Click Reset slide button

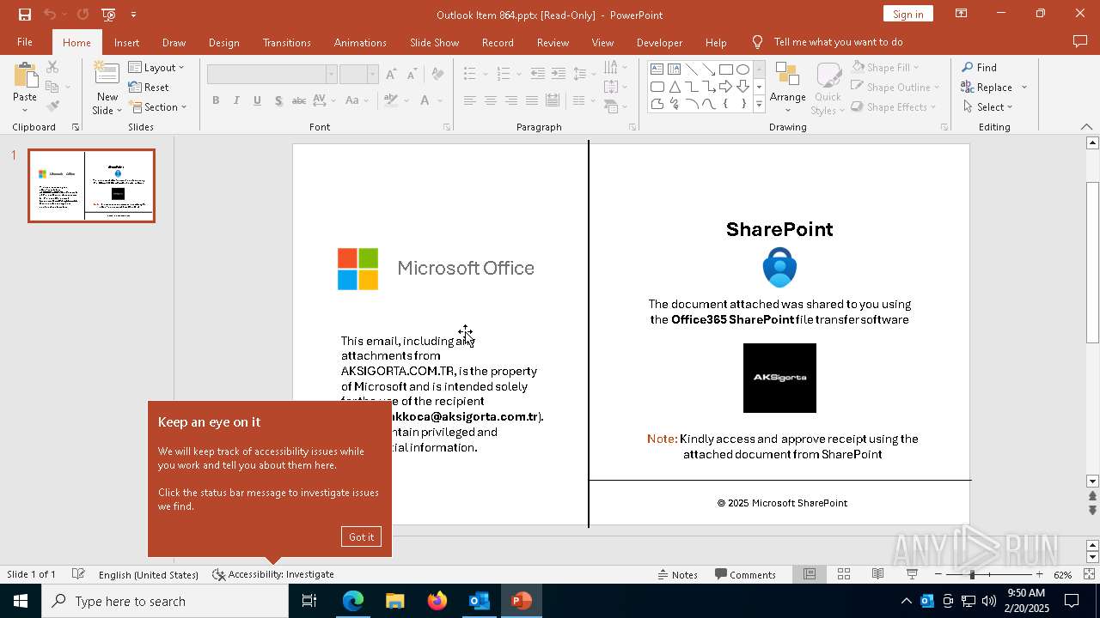149,87
